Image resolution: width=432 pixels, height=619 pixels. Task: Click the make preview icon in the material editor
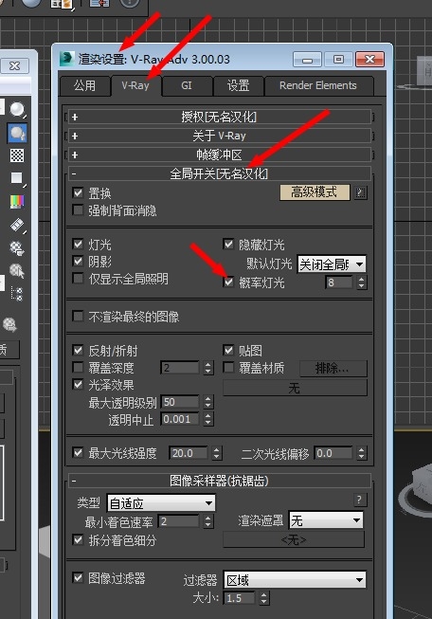[17, 225]
